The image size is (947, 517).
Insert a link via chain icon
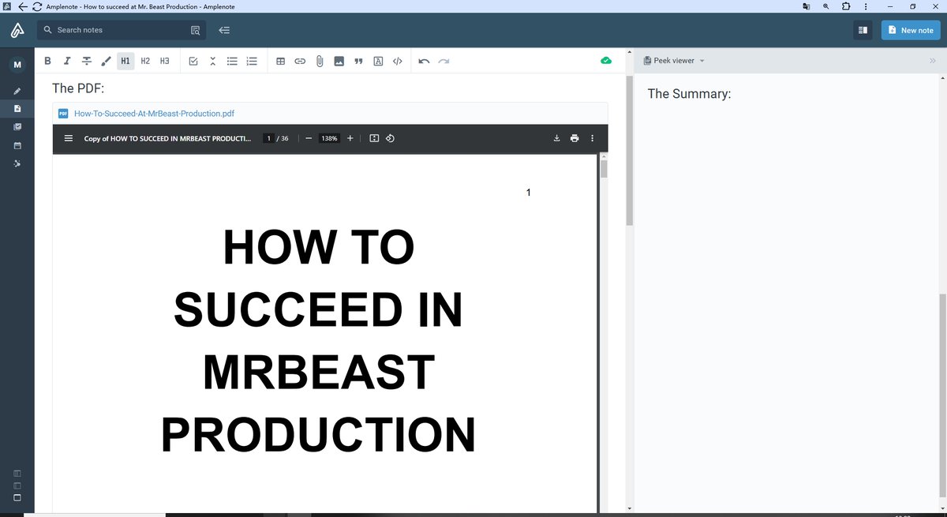(300, 61)
